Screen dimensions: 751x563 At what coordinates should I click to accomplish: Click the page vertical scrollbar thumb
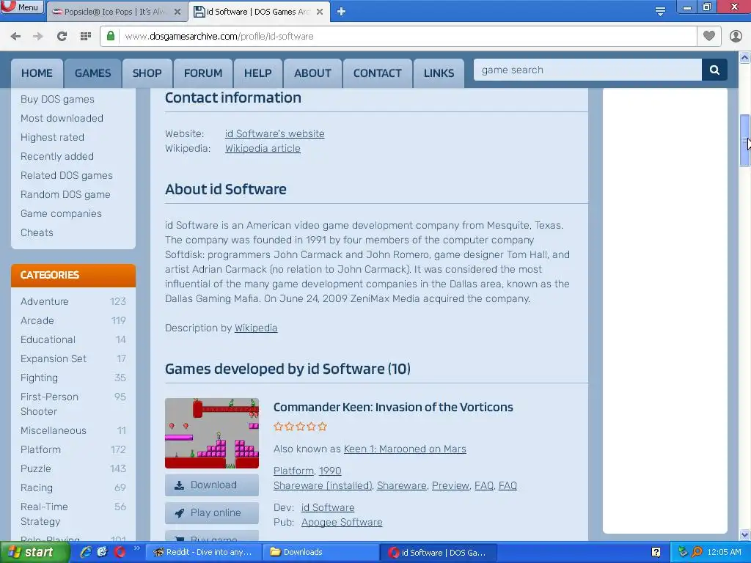pyautogui.click(x=744, y=140)
